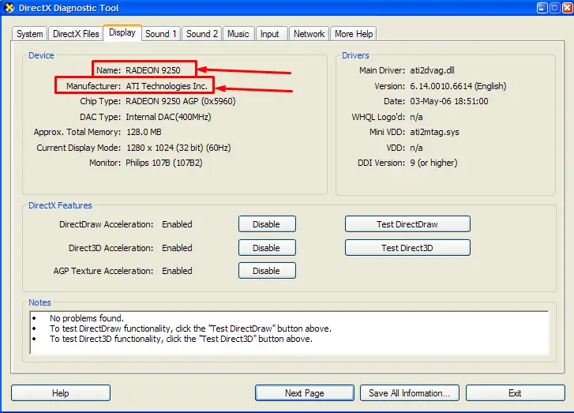This screenshot has width=574, height=413.
Task: View the More Help tab
Action: point(354,34)
